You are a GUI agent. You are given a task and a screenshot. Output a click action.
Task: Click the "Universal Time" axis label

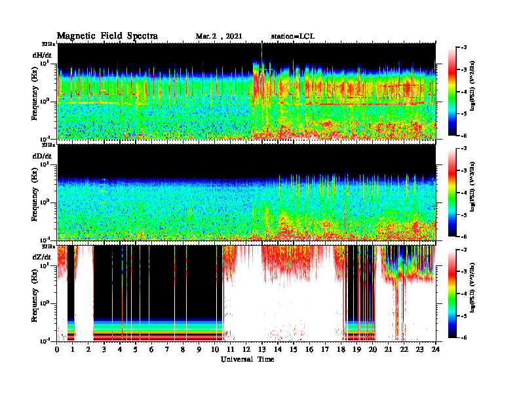pyautogui.click(x=247, y=359)
